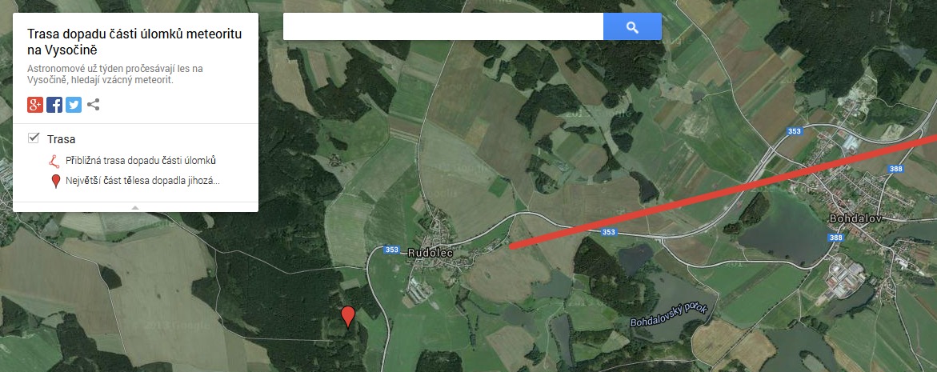Viewport: 937px width, 372px height.
Task: Click the Rudolec village label on map
Action: pyautogui.click(x=430, y=253)
